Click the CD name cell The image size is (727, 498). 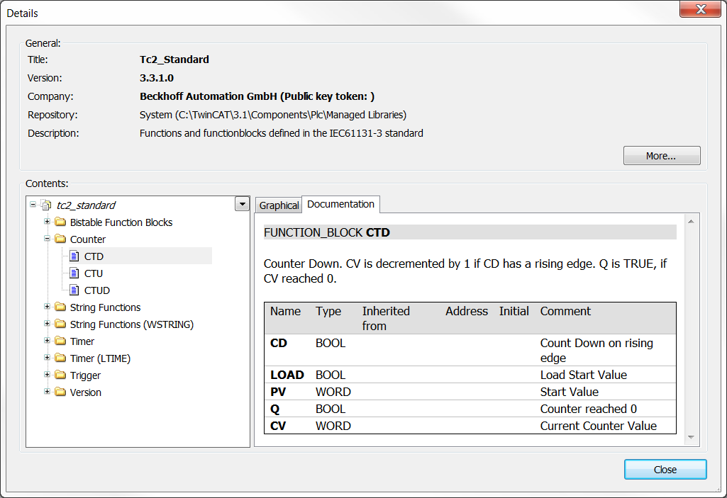click(279, 343)
